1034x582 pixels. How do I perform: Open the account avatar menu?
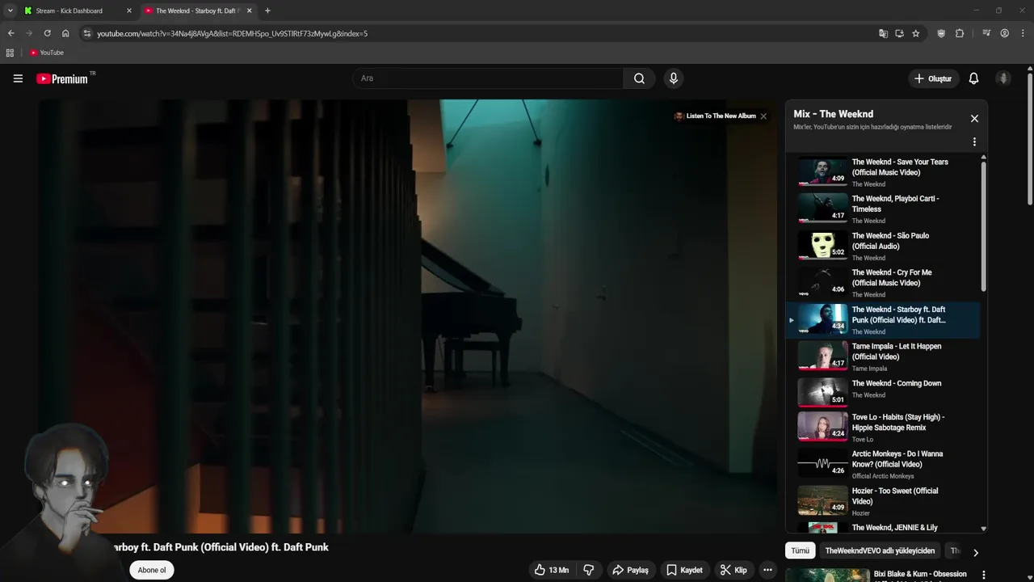tap(1003, 78)
